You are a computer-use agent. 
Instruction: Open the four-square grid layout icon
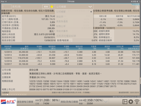[x=137, y=7]
